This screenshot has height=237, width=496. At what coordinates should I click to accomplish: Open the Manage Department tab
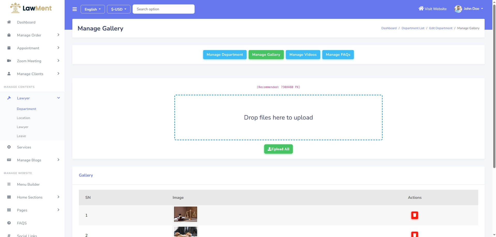point(225,55)
